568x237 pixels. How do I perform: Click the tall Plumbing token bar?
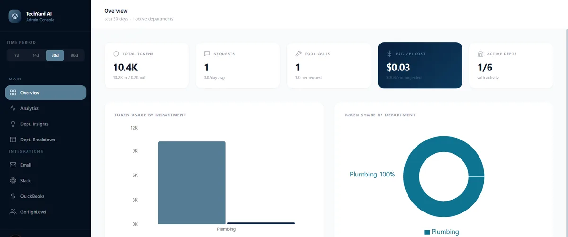click(192, 183)
